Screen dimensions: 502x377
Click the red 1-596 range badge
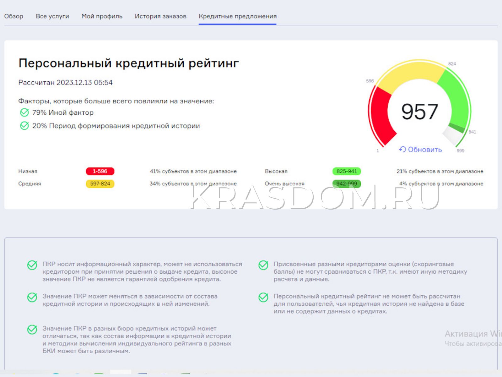point(100,171)
